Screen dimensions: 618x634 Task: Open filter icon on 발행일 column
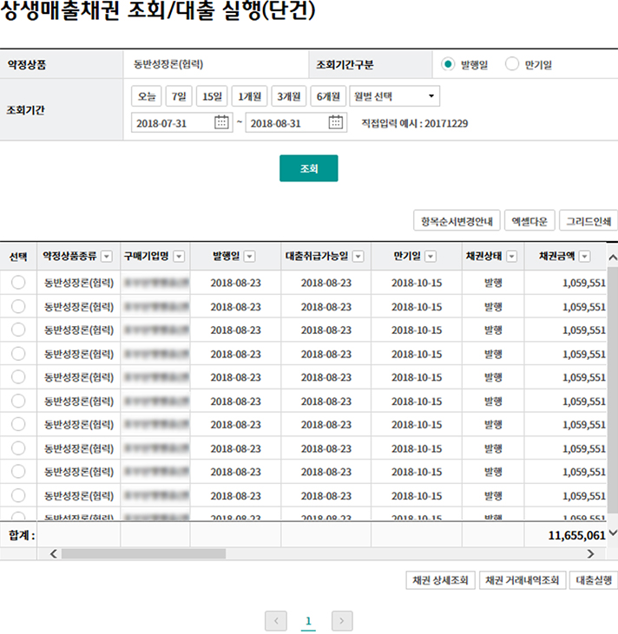point(249,256)
